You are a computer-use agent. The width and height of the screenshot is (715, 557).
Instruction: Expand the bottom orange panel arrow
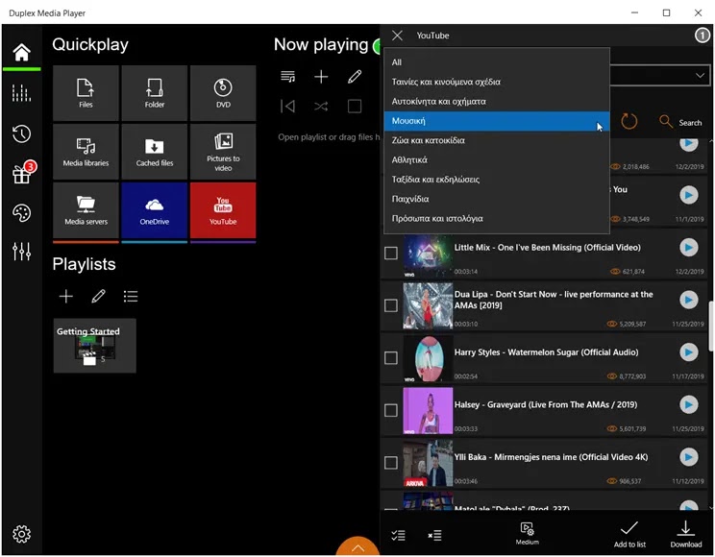[357, 546]
